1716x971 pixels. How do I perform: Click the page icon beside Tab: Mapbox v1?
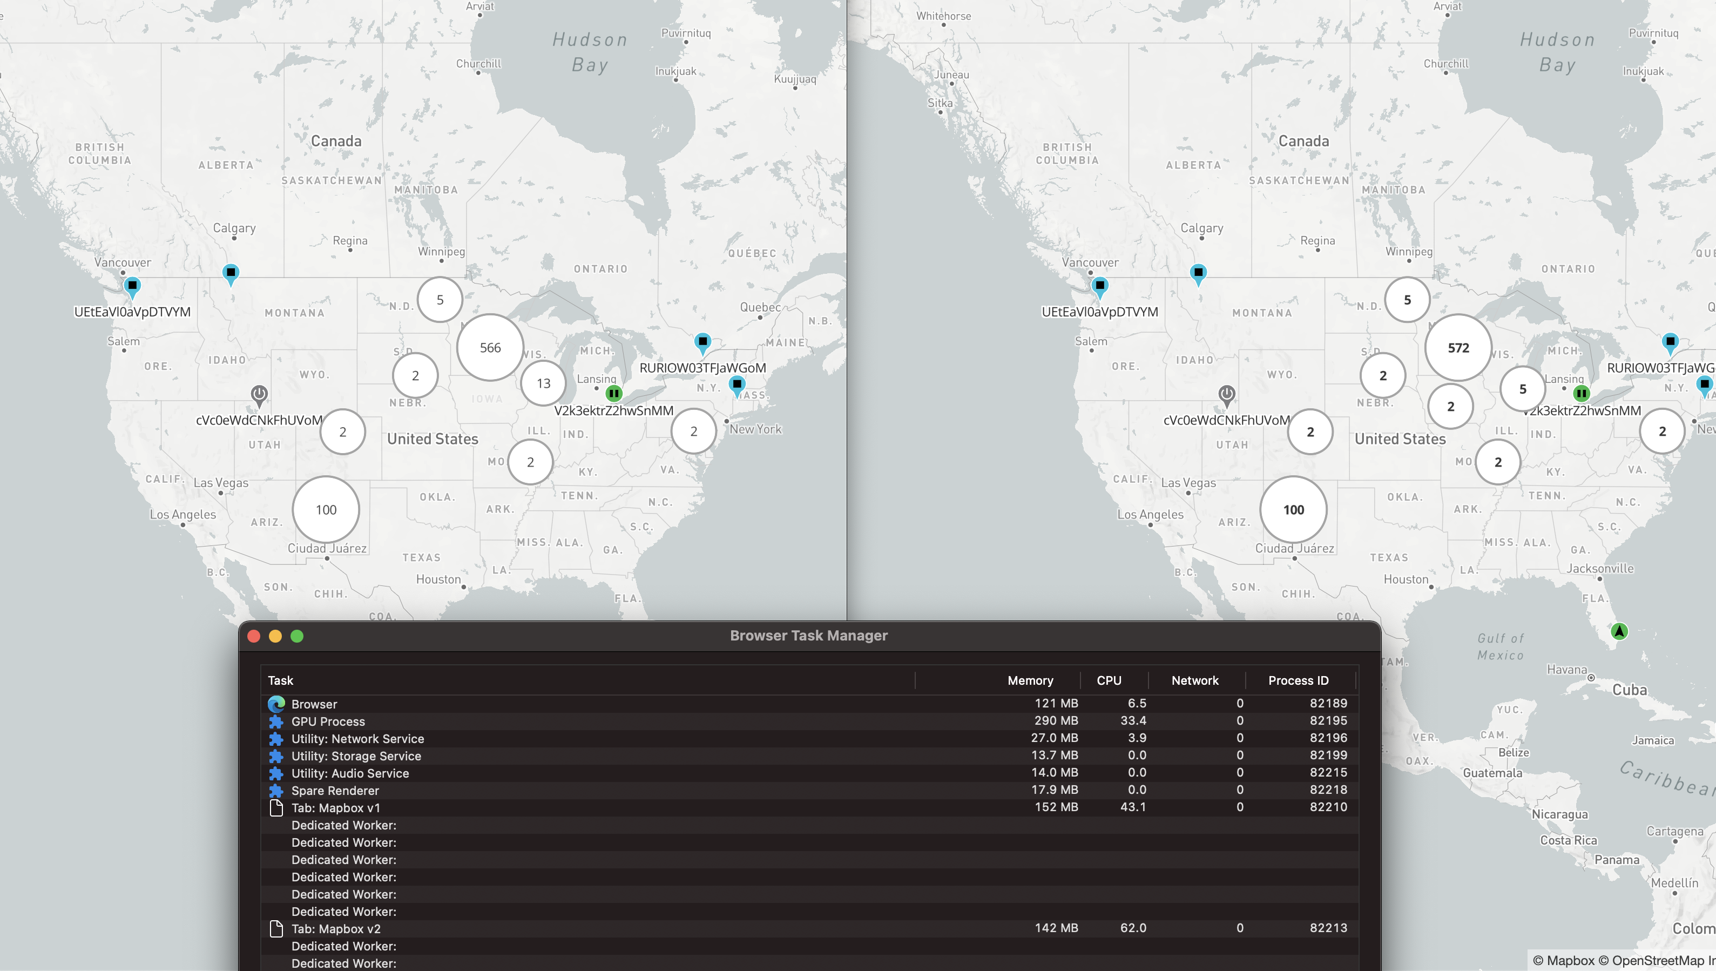[x=276, y=807]
